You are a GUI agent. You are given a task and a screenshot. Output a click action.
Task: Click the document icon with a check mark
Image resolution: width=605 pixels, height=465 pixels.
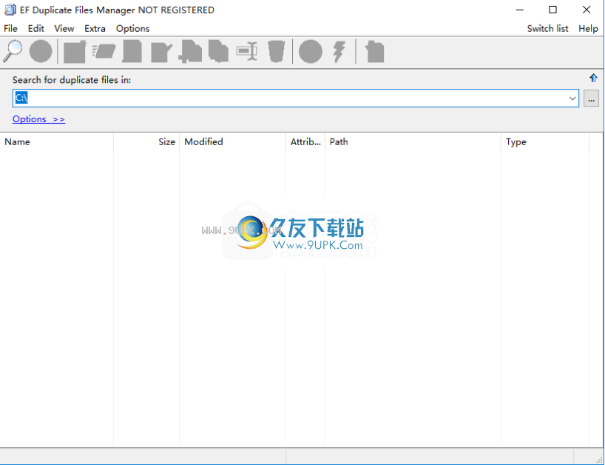pyautogui.click(x=161, y=52)
